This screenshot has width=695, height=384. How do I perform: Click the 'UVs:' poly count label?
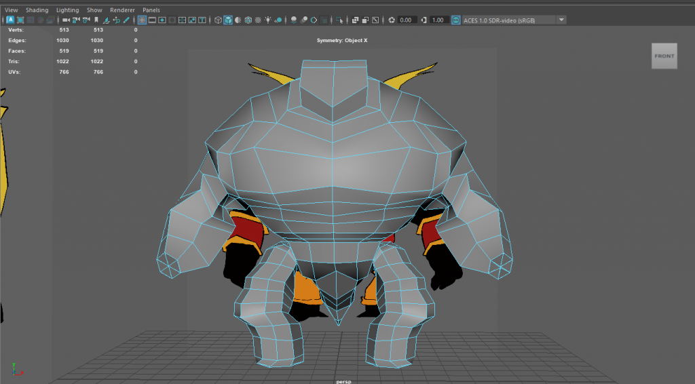click(x=14, y=72)
